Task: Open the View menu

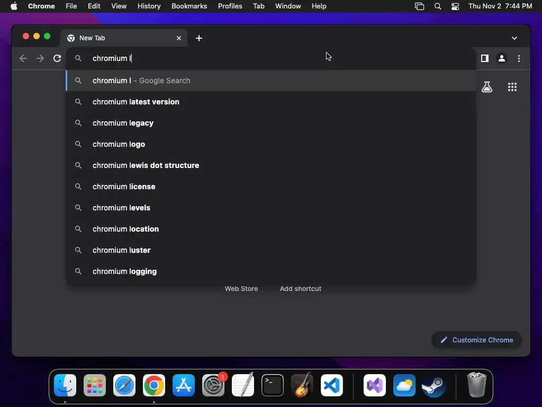Action: click(119, 6)
